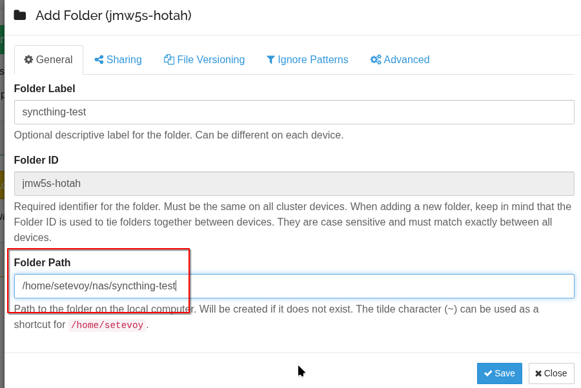Screen dimensions: 581x388
Task: Click the funnel icon beside Ignore Patterns
Action: tap(270, 59)
